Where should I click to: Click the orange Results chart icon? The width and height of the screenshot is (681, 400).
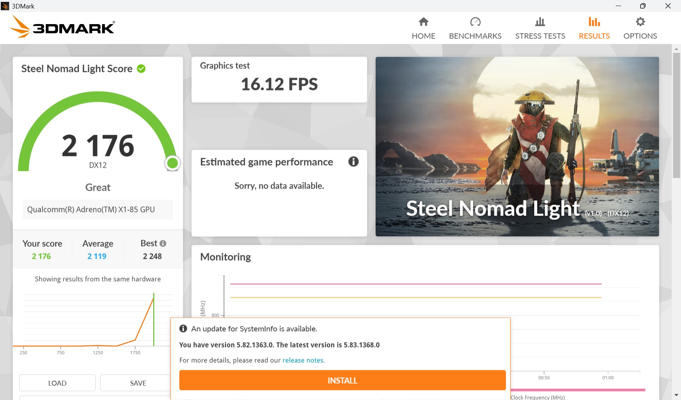pyautogui.click(x=594, y=22)
